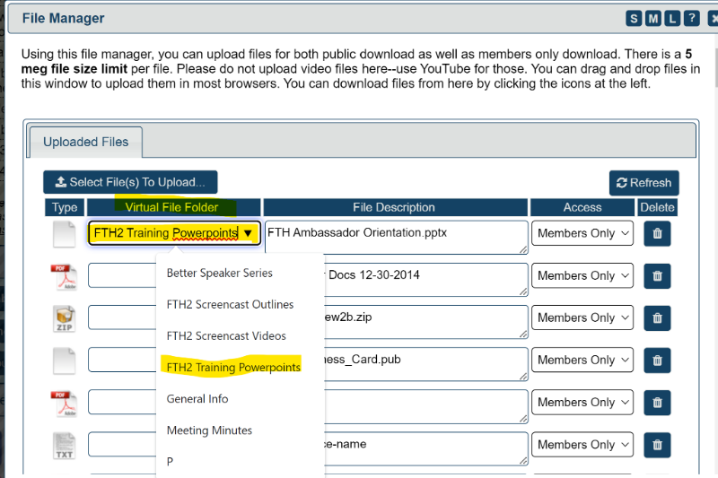Click the M size button in header

coord(652,18)
